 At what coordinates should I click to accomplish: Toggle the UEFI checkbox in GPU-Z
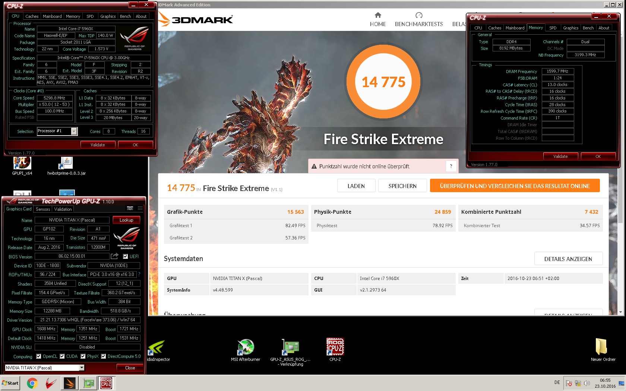tap(126, 256)
